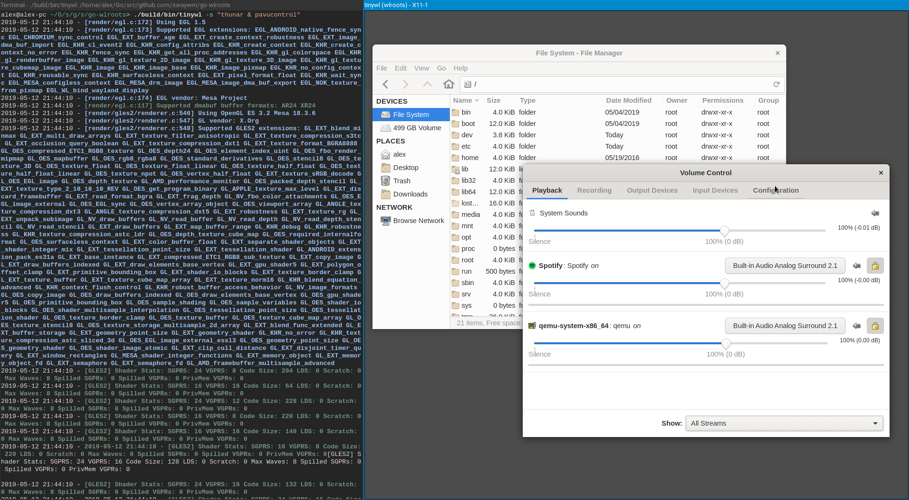The height and width of the screenshot is (500, 909).
Task: Open Help menu in File Manager
Action: tap(460, 68)
